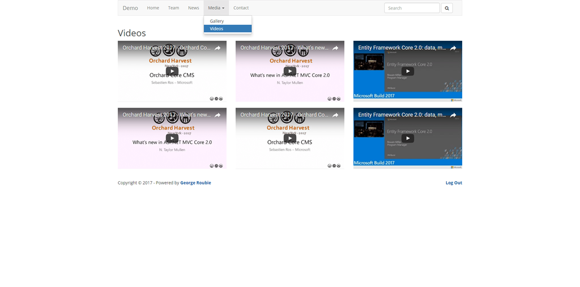
Task: Play the bottom-row Orchard Core CMS video
Action: point(290,138)
